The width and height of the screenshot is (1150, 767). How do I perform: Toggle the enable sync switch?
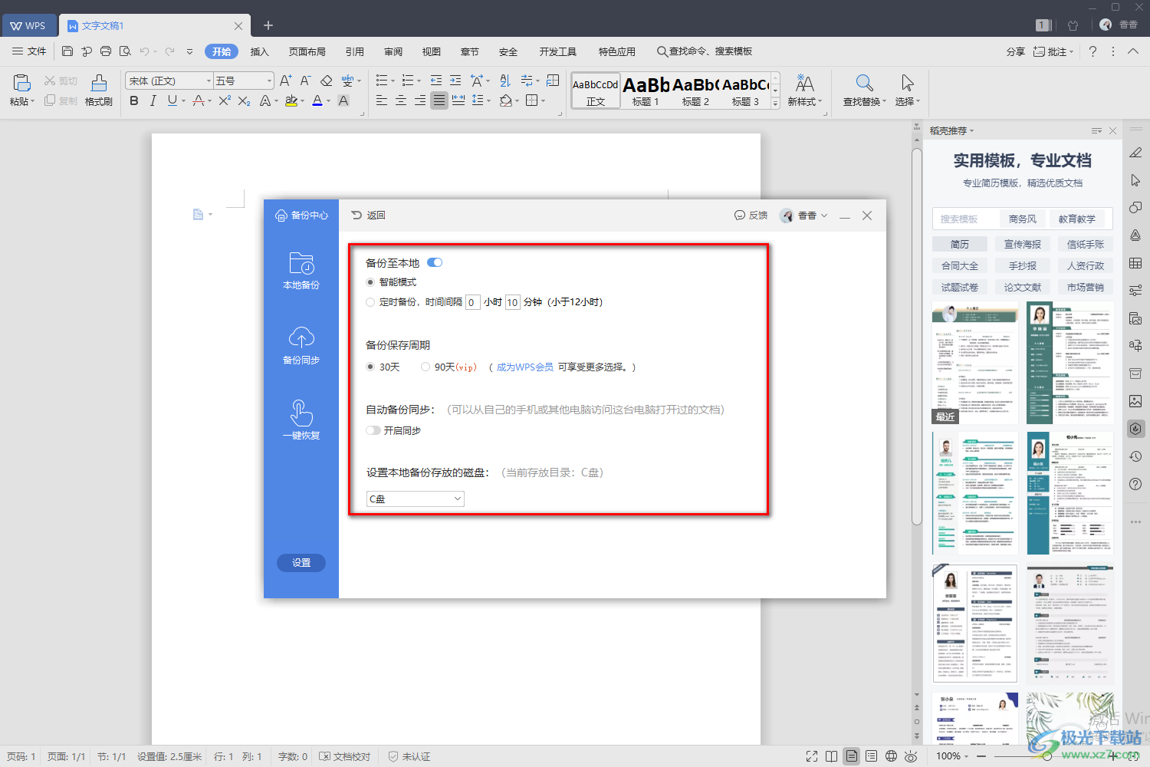(x=373, y=430)
